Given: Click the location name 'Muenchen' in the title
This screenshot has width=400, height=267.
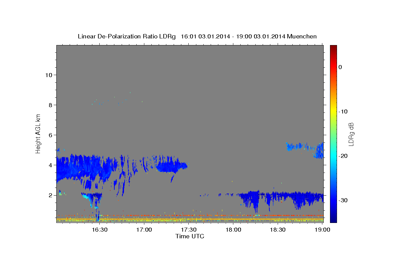Looking at the screenshot, I should click(302, 36).
